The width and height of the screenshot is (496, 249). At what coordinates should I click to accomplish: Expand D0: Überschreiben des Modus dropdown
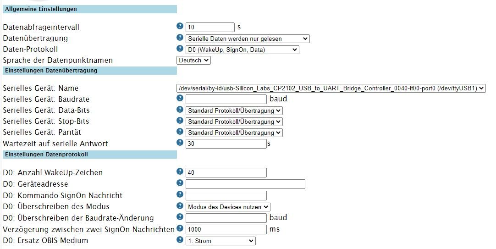pos(228,207)
